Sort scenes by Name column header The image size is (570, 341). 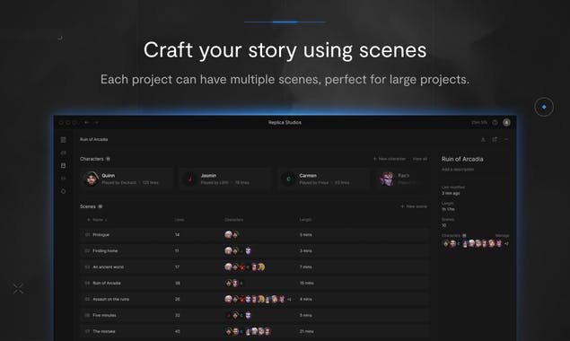pos(98,220)
